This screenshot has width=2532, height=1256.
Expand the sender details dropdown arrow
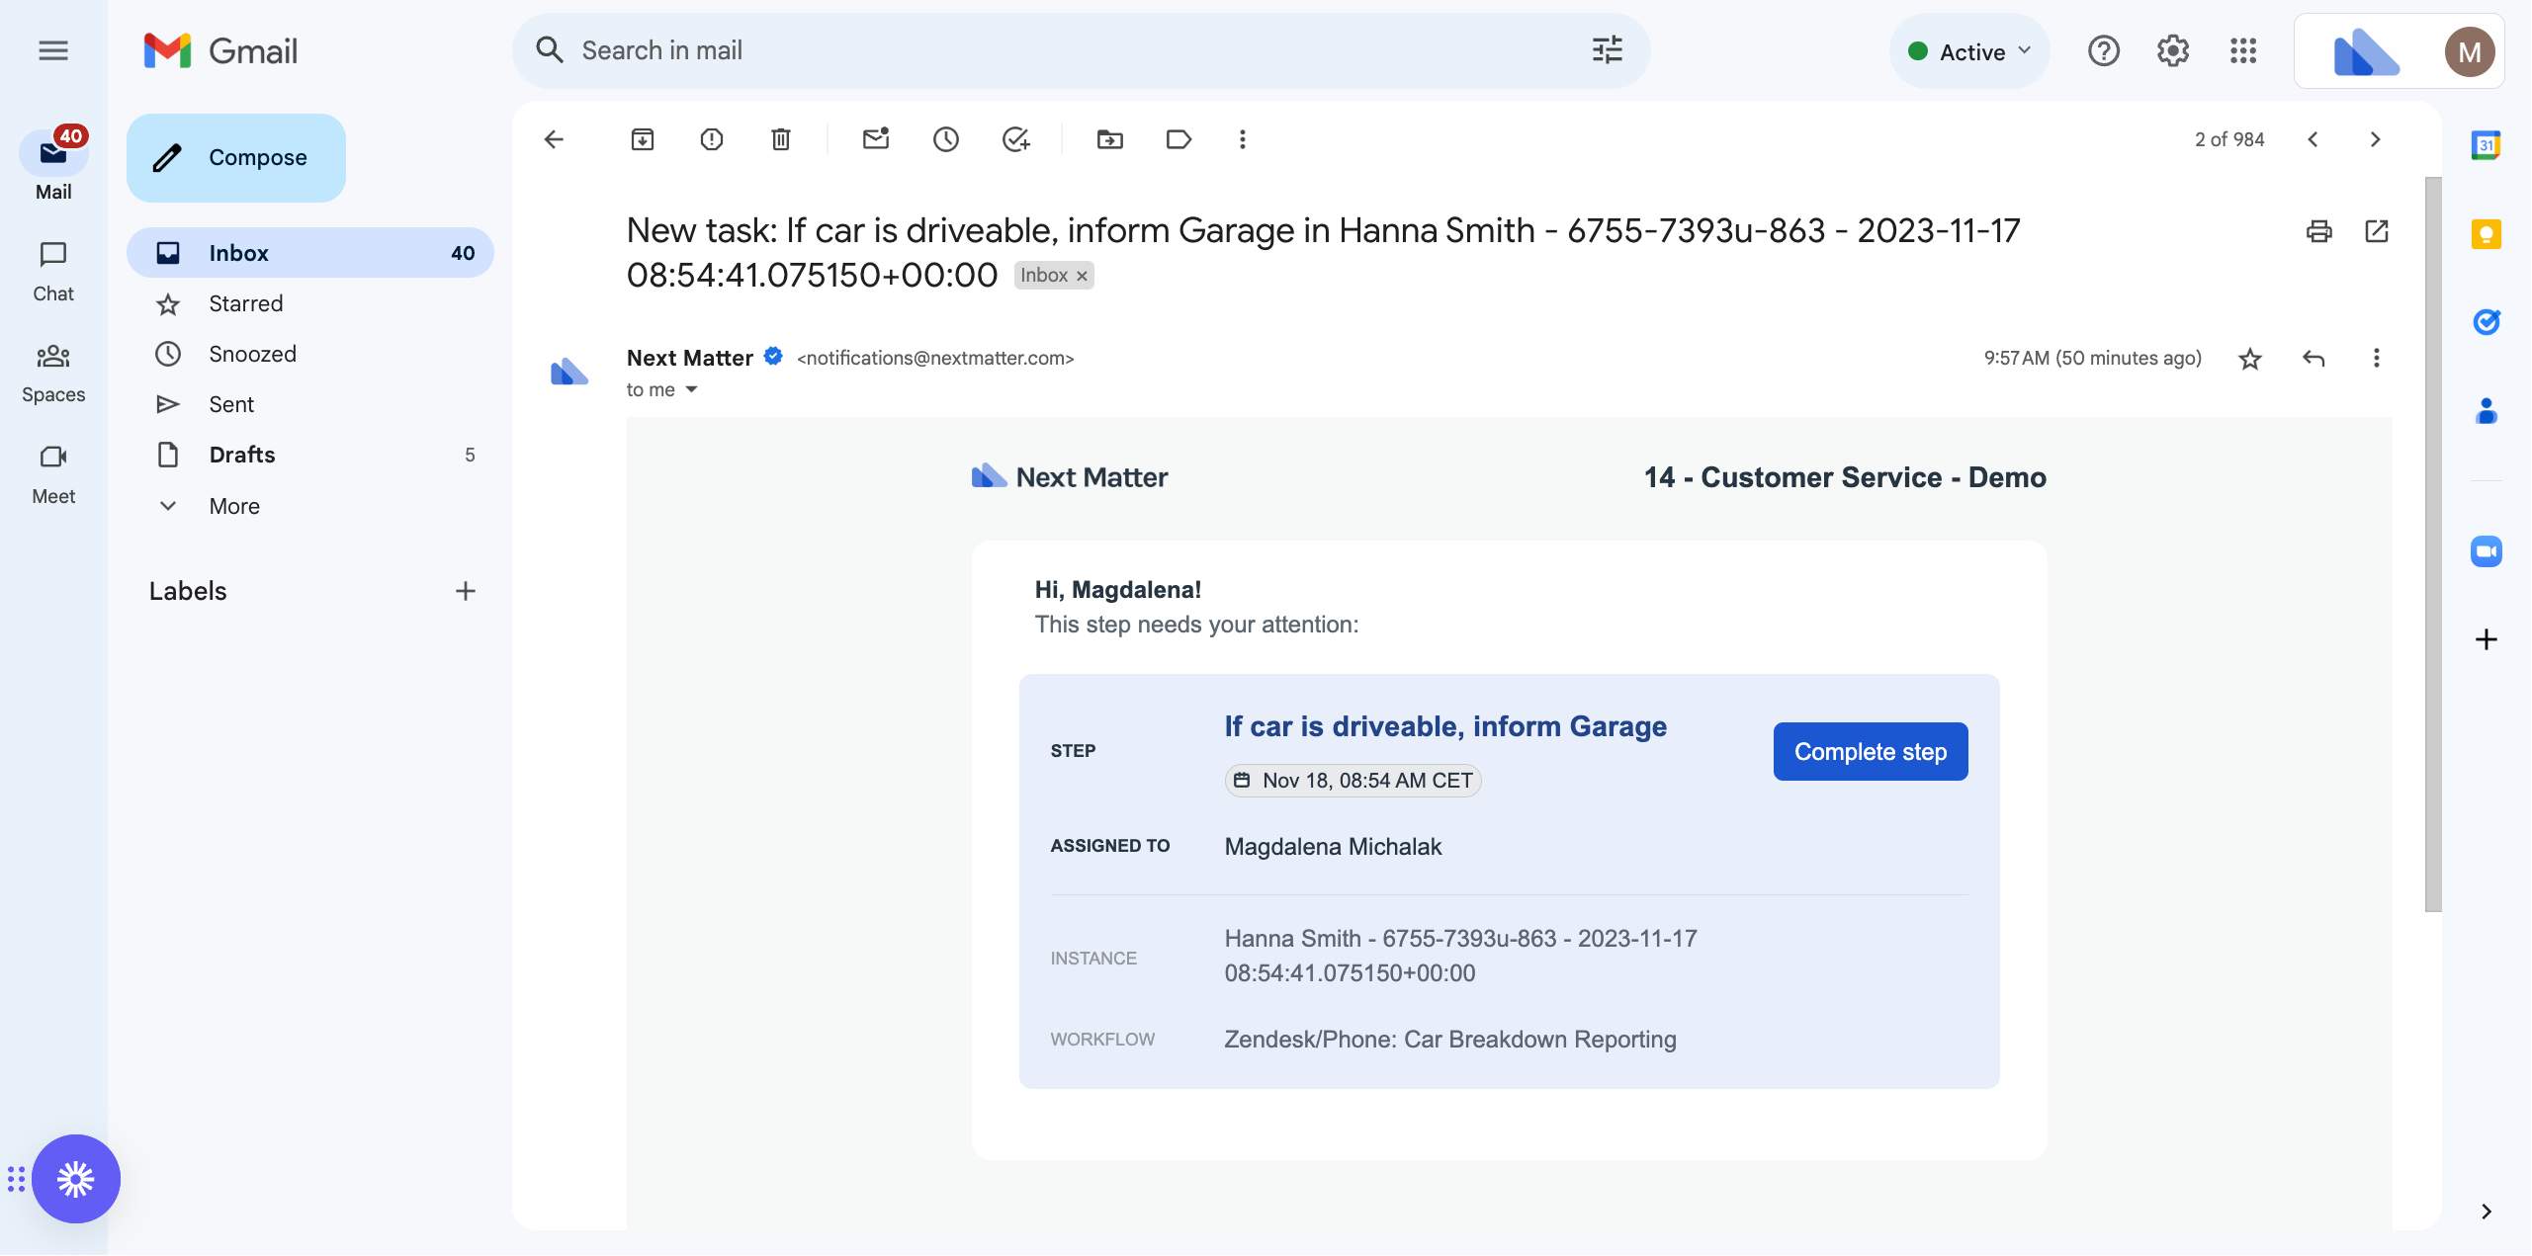[693, 389]
